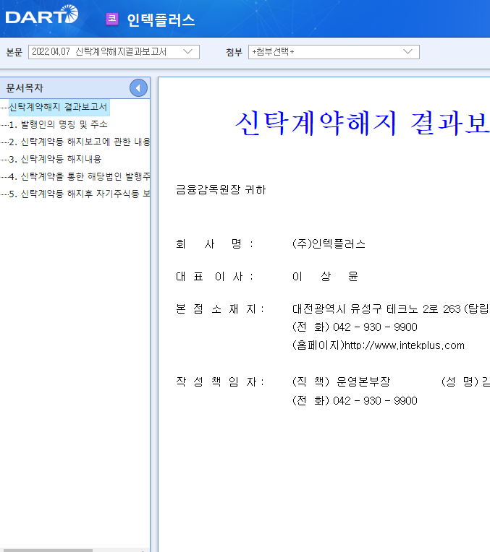Click phone number under 작성책임자
Image resolution: width=490 pixels, height=552 pixels.
375,400
